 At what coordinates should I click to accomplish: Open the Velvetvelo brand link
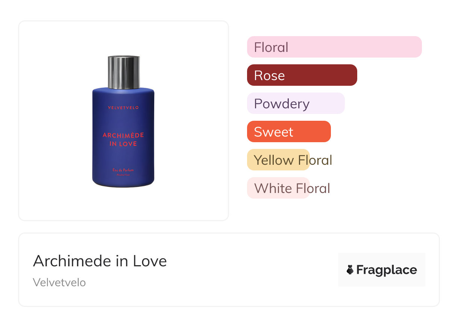coord(59,282)
